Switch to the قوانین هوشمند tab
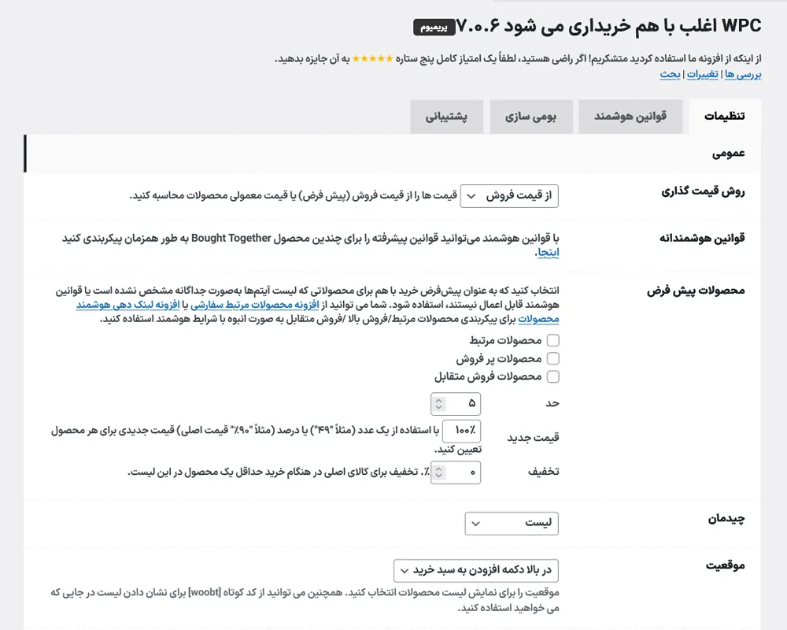The height and width of the screenshot is (630, 787). coord(630,117)
